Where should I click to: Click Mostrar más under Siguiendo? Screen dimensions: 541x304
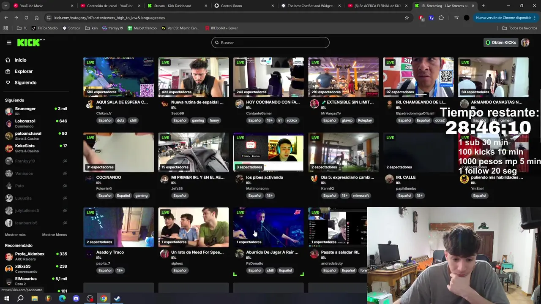[15, 235]
